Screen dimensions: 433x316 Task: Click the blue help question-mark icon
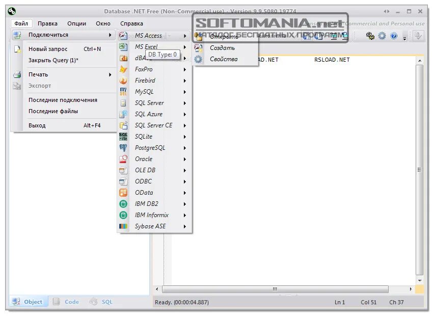(394, 36)
